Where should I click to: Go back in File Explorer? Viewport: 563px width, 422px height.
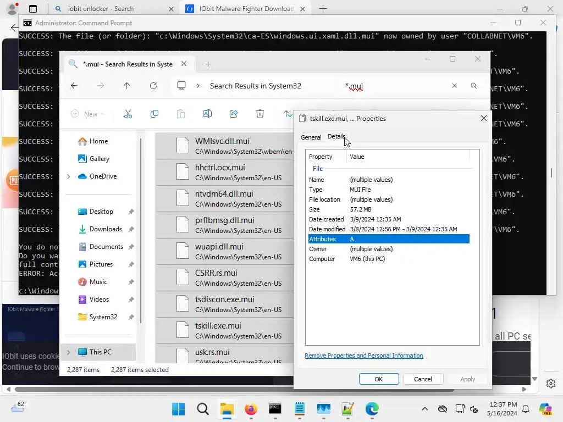coord(74,86)
